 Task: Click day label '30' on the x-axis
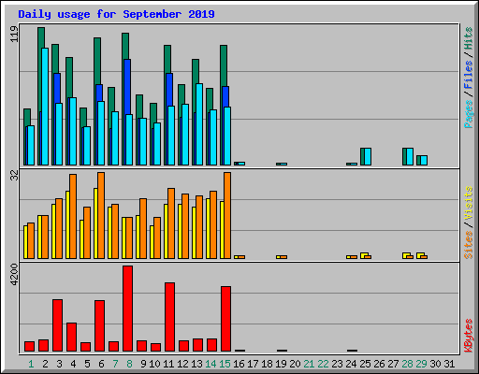pos(435,364)
